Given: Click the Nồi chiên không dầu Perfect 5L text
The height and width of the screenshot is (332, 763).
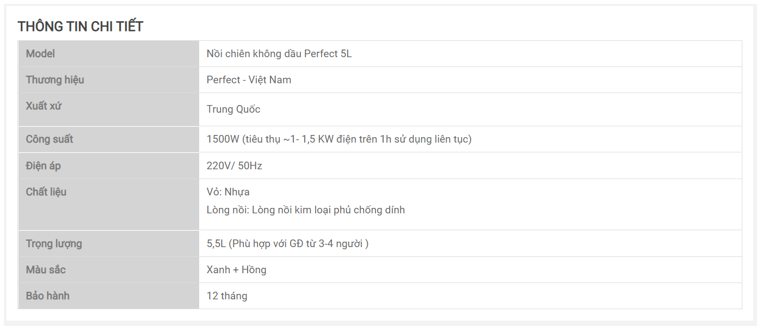Looking at the screenshot, I should [279, 54].
